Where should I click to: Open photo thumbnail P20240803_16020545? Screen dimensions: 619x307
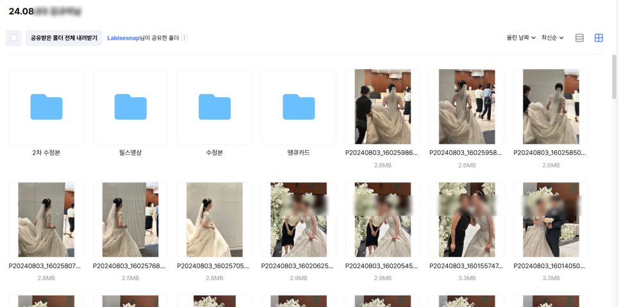point(383,220)
